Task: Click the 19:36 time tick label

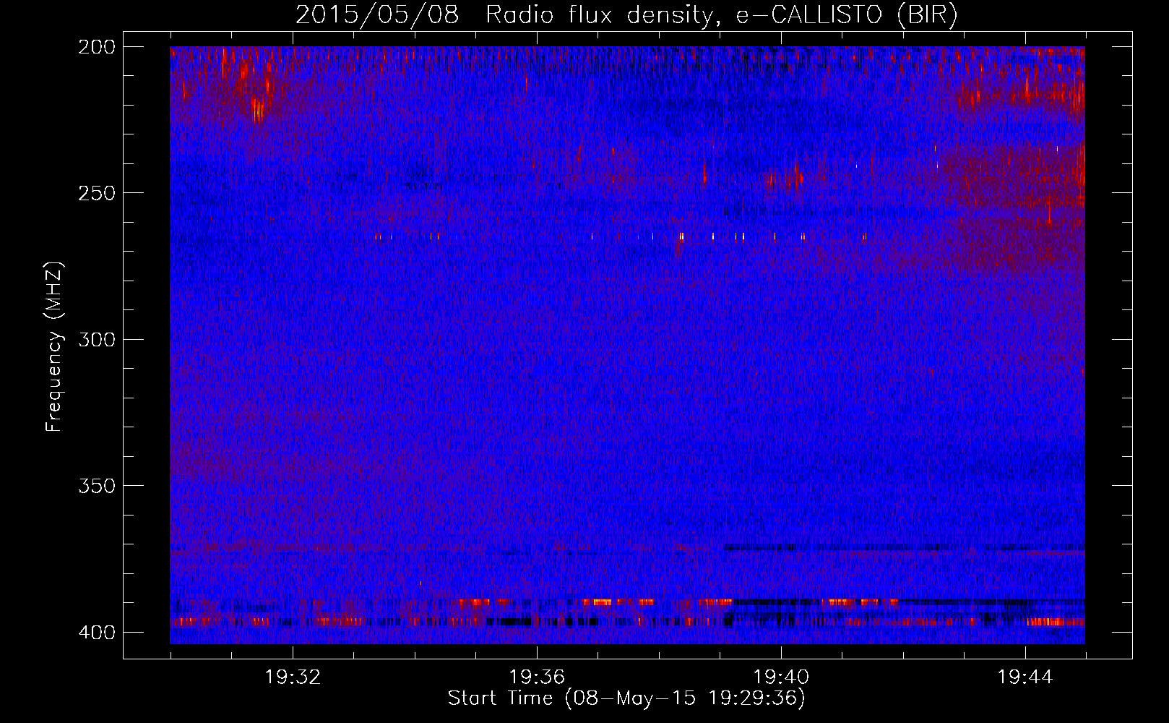Action: point(537,677)
